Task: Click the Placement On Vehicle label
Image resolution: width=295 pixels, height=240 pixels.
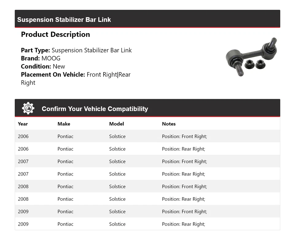Action: tap(53, 75)
